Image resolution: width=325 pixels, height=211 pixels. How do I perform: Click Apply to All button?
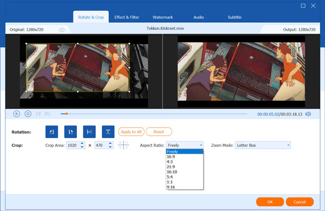[x=131, y=131]
